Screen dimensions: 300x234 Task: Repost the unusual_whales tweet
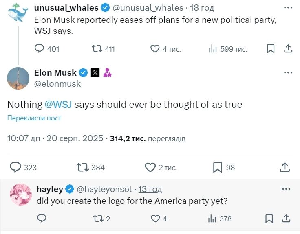[97, 49]
